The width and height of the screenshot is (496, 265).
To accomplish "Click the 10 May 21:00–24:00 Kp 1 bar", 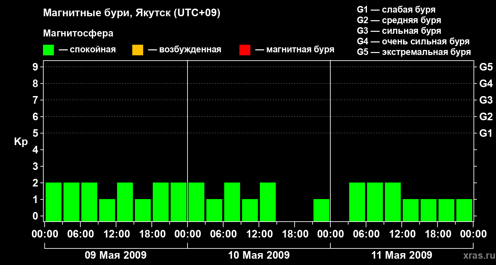I will point(321,210).
